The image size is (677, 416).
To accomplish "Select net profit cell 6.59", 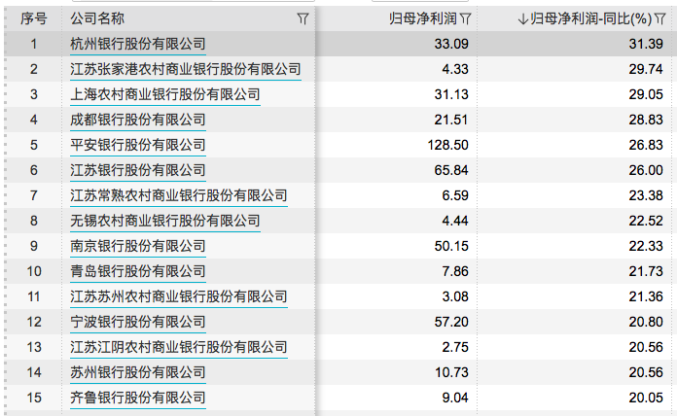I will [455, 195].
